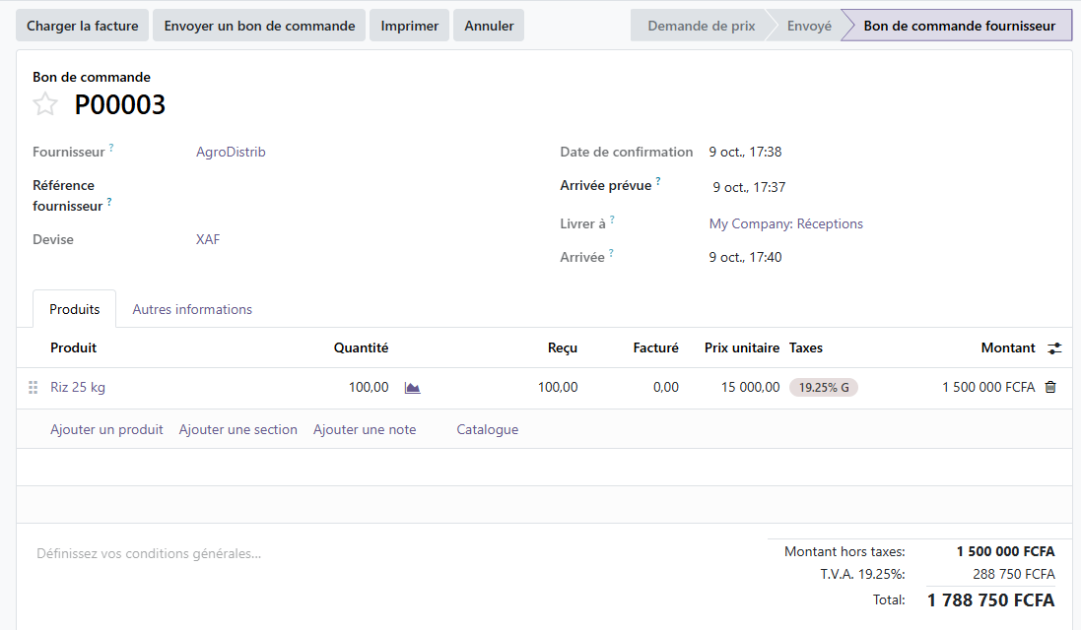The image size is (1081, 630).
Task: Click total 1 788 750 FCFA
Action: tap(990, 600)
